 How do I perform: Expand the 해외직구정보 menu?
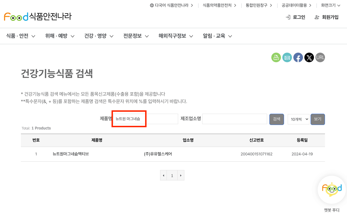click(176, 36)
